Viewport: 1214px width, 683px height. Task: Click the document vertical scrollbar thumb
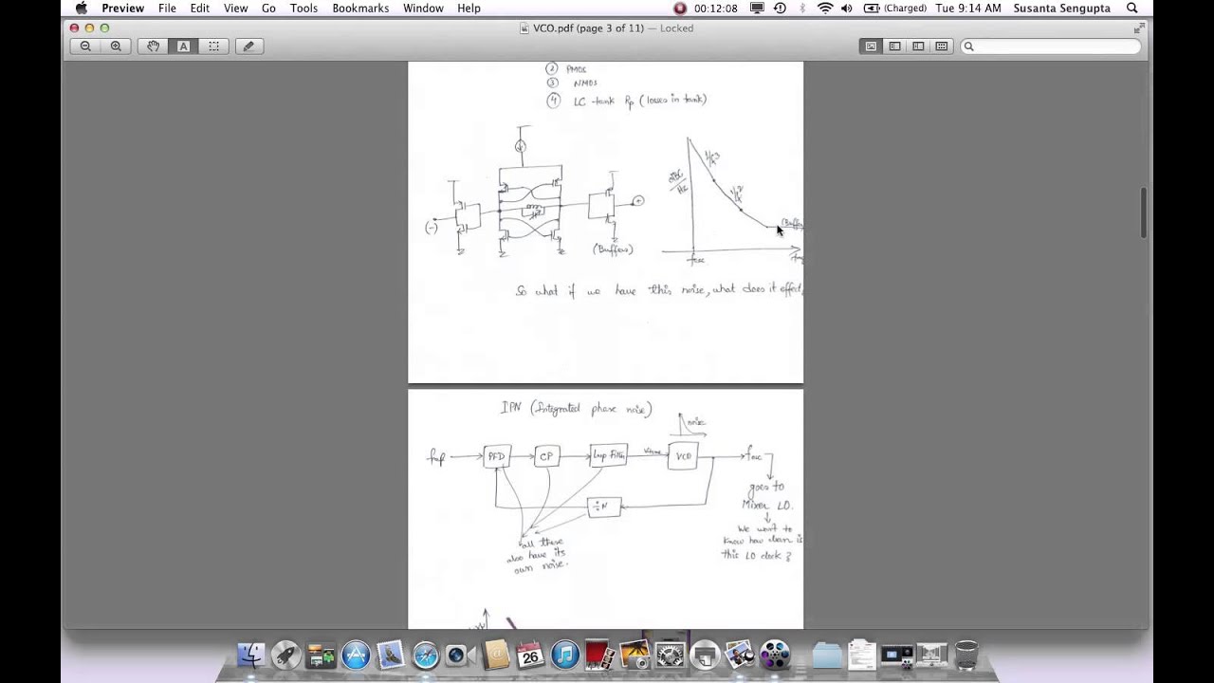1144,212
